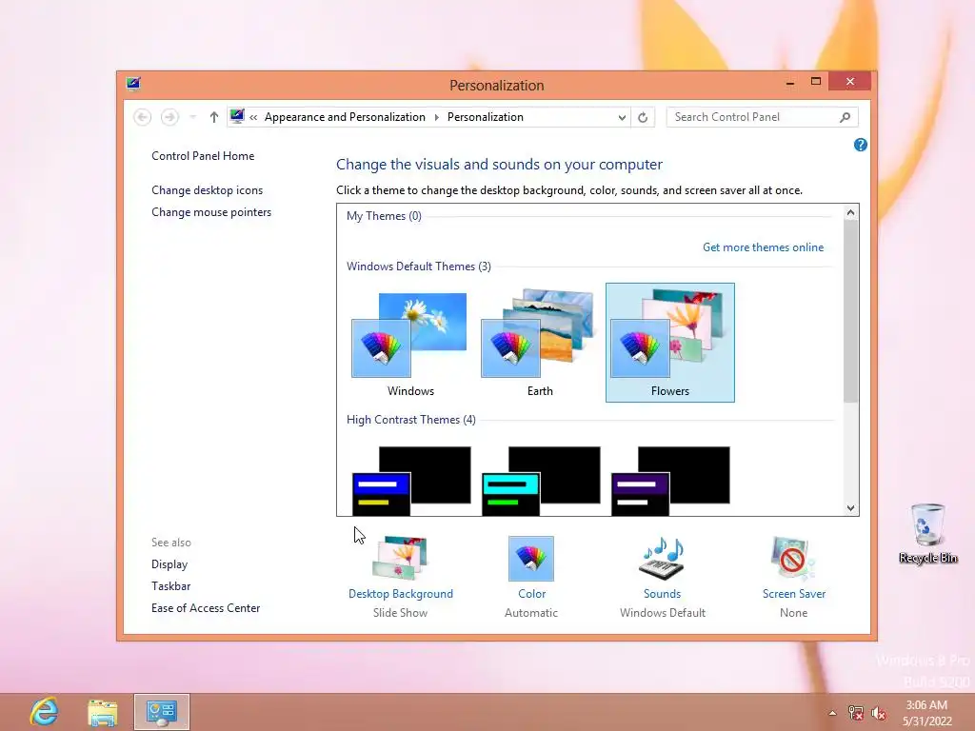Open Ease of Access Center link
Viewport: 975px width, 731px height.
pyautogui.click(x=206, y=608)
